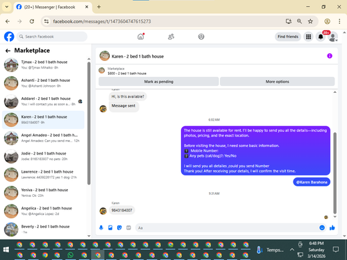Choose a GIF icon
Screen dimensions: 347x260
[x=128, y=227]
